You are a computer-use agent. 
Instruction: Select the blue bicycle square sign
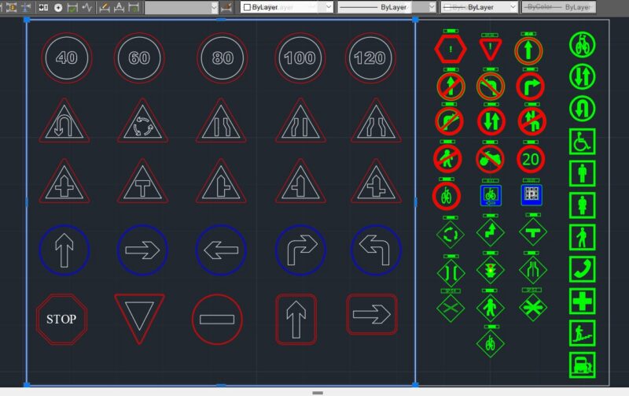(491, 195)
